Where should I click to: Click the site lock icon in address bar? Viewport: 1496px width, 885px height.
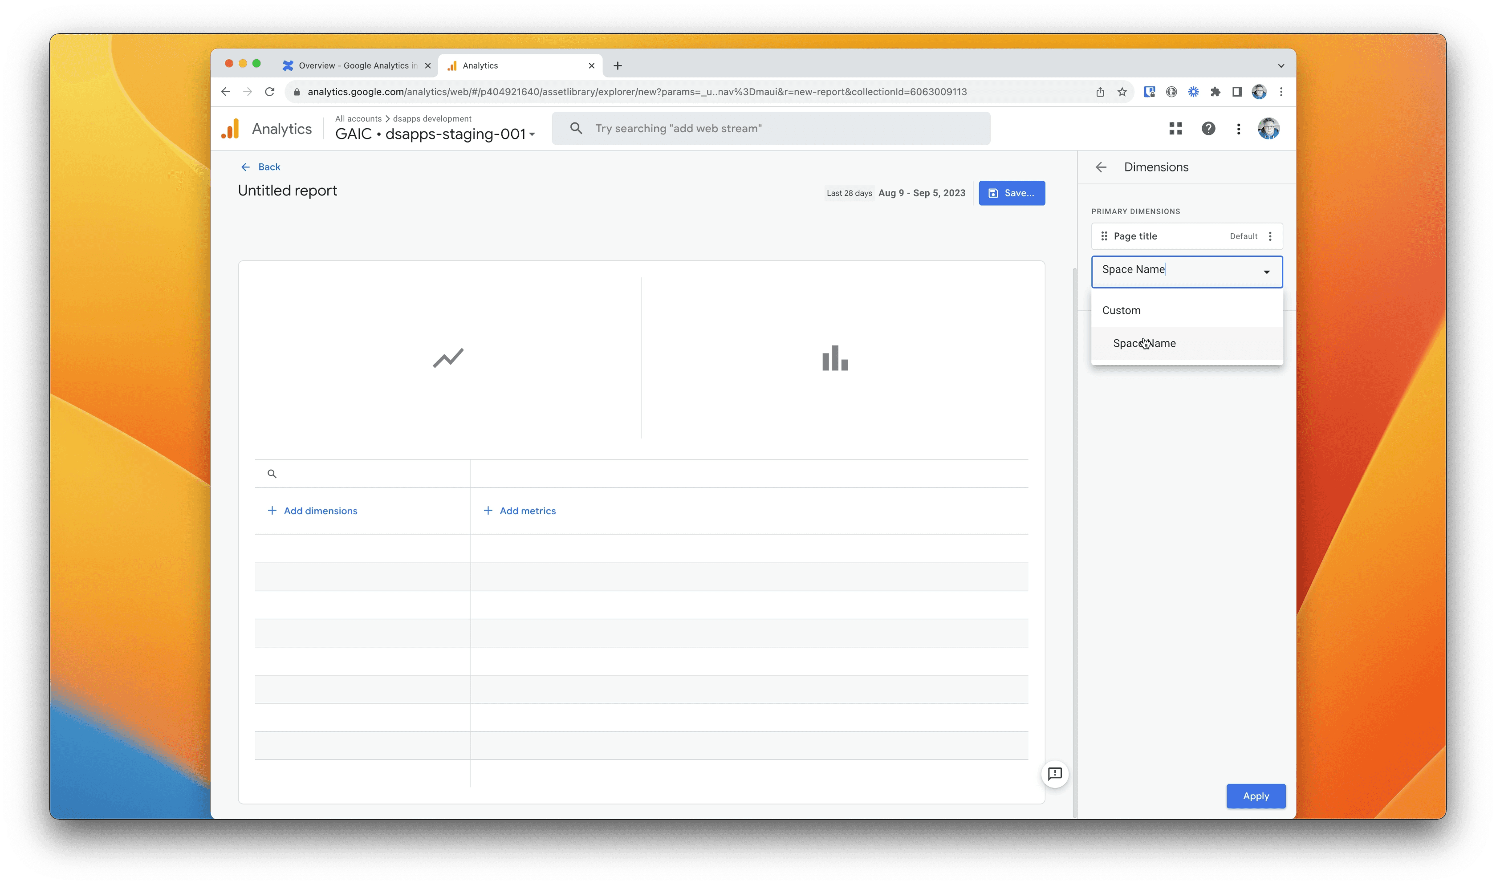tap(297, 92)
